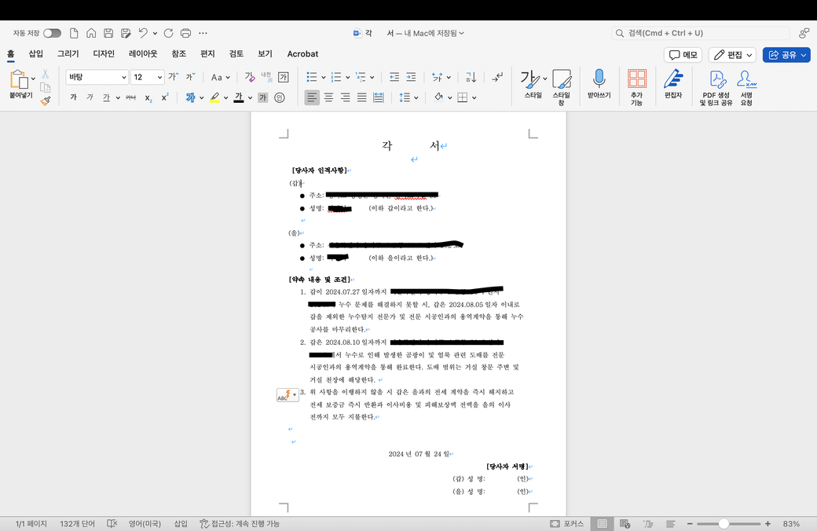Expand the Share (공유) dropdown button
The height and width of the screenshot is (531, 817).
pyautogui.click(x=786, y=55)
